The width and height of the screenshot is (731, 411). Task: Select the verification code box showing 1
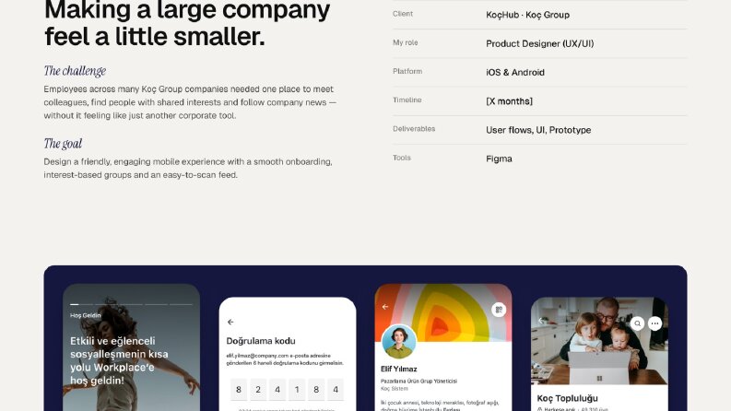[x=297, y=389]
